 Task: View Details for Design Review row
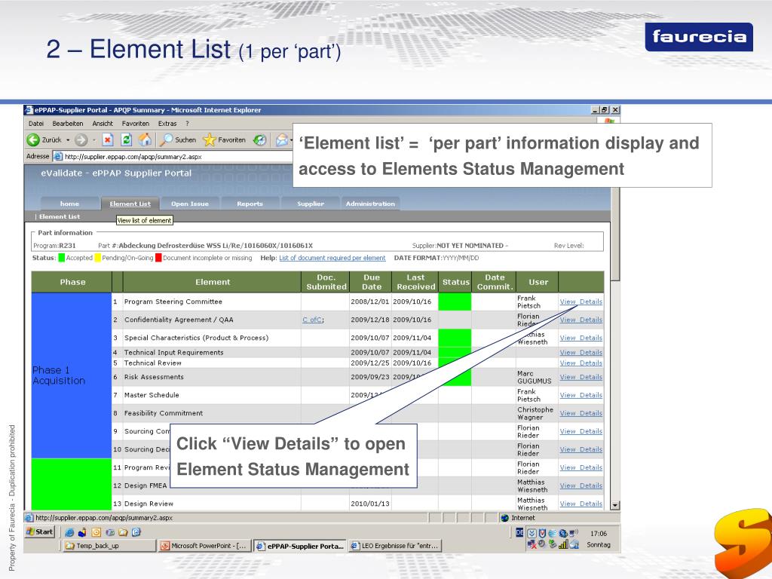pos(581,504)
